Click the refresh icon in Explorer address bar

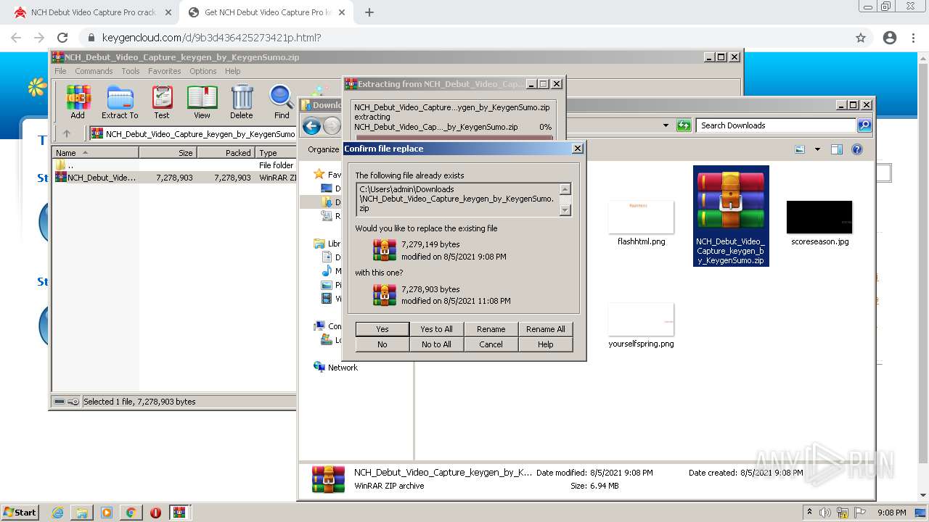point(684,125)
